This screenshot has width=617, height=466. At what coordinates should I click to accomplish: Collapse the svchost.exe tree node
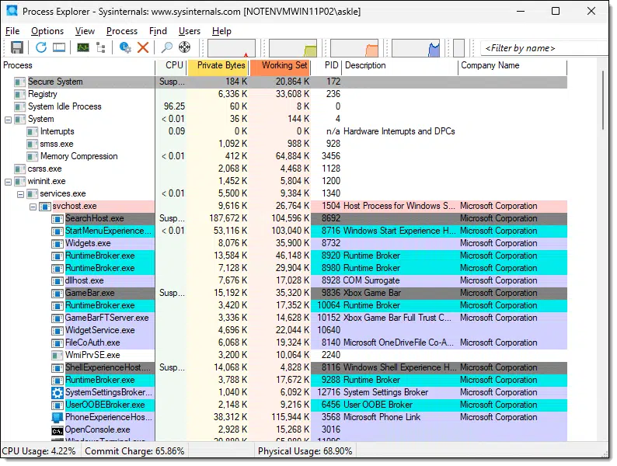pos(33,207)
